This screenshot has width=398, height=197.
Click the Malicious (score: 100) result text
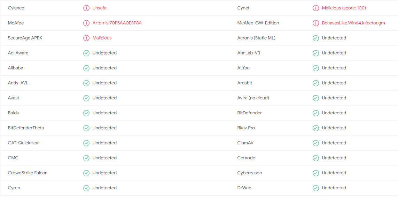[x=344, y=8]
